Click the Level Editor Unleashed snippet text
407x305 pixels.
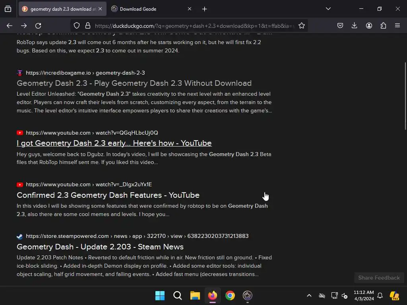point(144,102)
